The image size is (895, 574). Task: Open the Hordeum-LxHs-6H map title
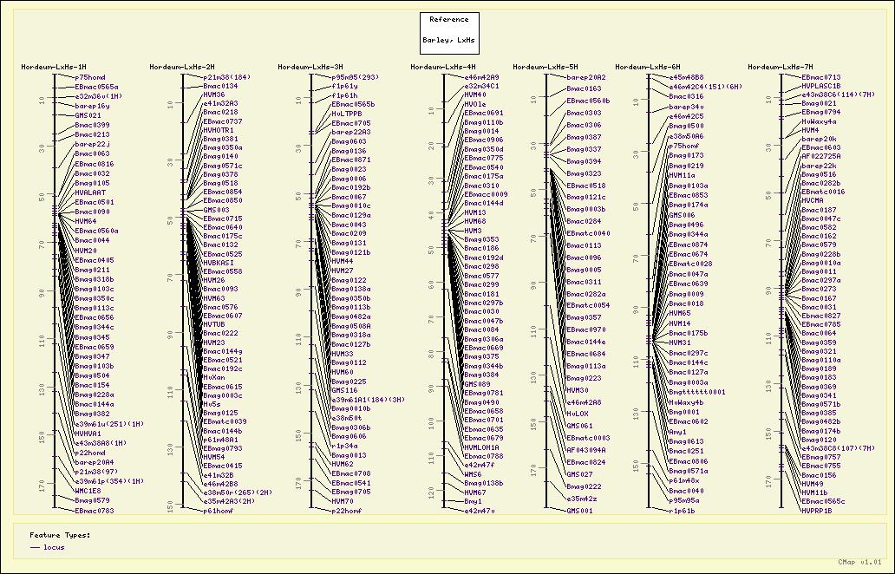[x=647, y=67]
